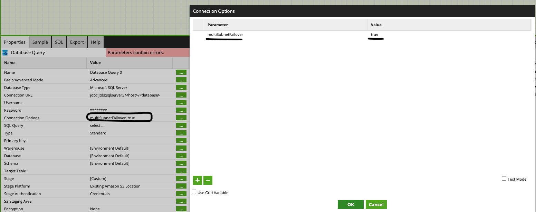Edit the Username via its ellipsis icon
This screenshot has width=536, height=212.
[x=181, y=102]
